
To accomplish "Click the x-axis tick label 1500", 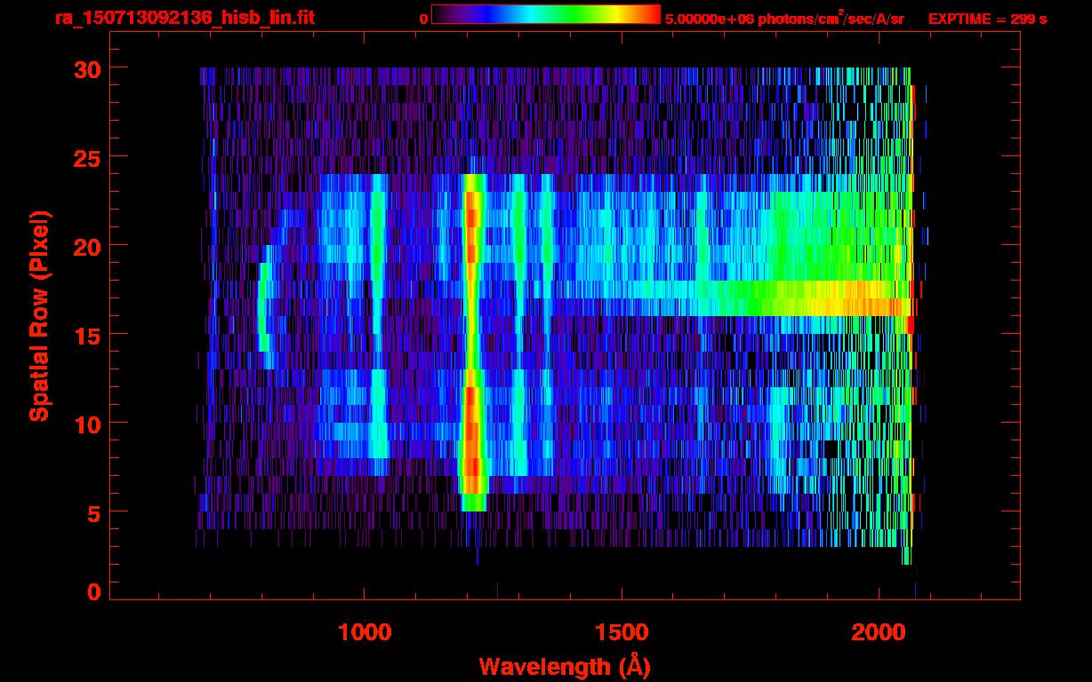I will [x=621, y=631].
